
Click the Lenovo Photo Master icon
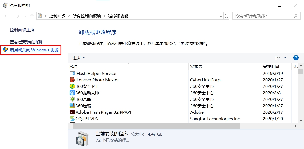coord(72,80)
